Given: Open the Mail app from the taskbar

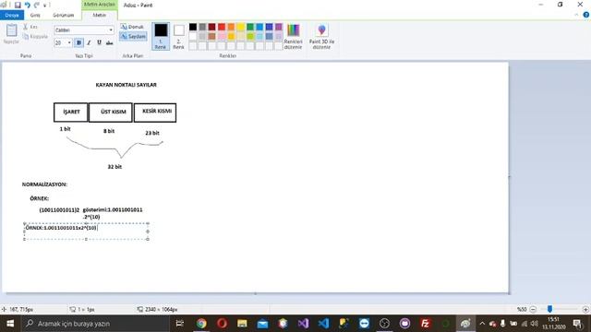Looking at the screenshot, I should click(x=262, y=324).
